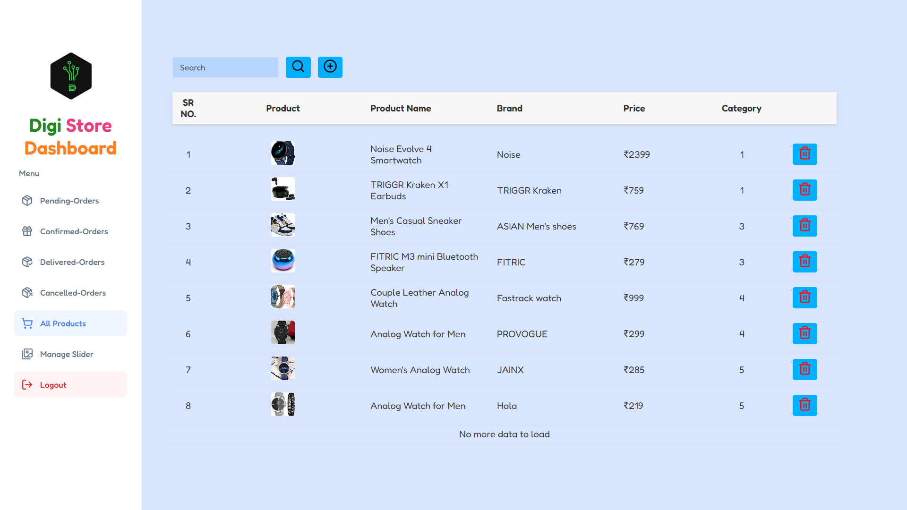Click the 'JAINX' brand cell
Viewport: 907px width, 510px height.
510,370
